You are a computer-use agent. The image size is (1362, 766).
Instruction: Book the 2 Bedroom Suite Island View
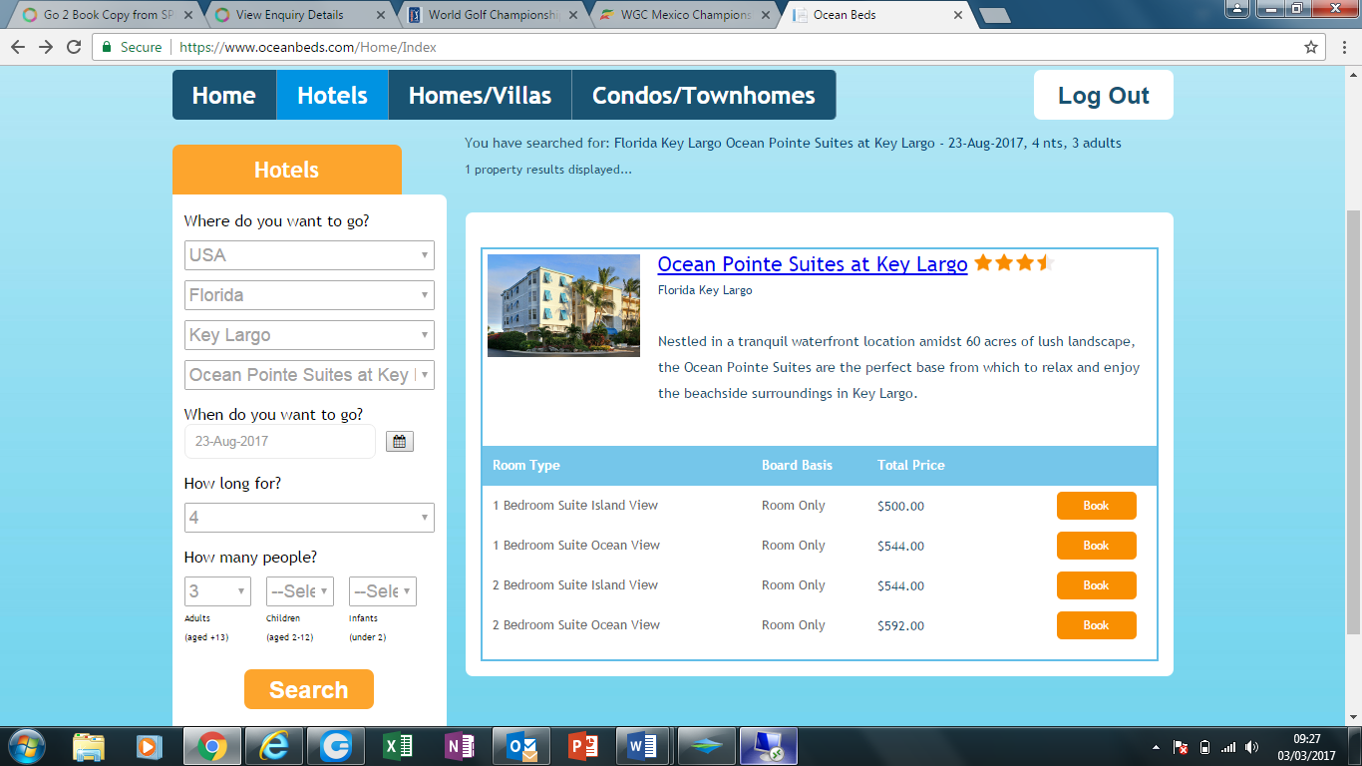(1097, 585)
